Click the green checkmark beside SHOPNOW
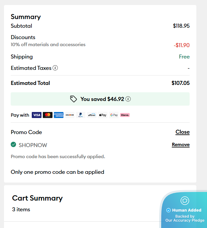The width and height of the screenshot is (207, 228). [x=13, y=144]
